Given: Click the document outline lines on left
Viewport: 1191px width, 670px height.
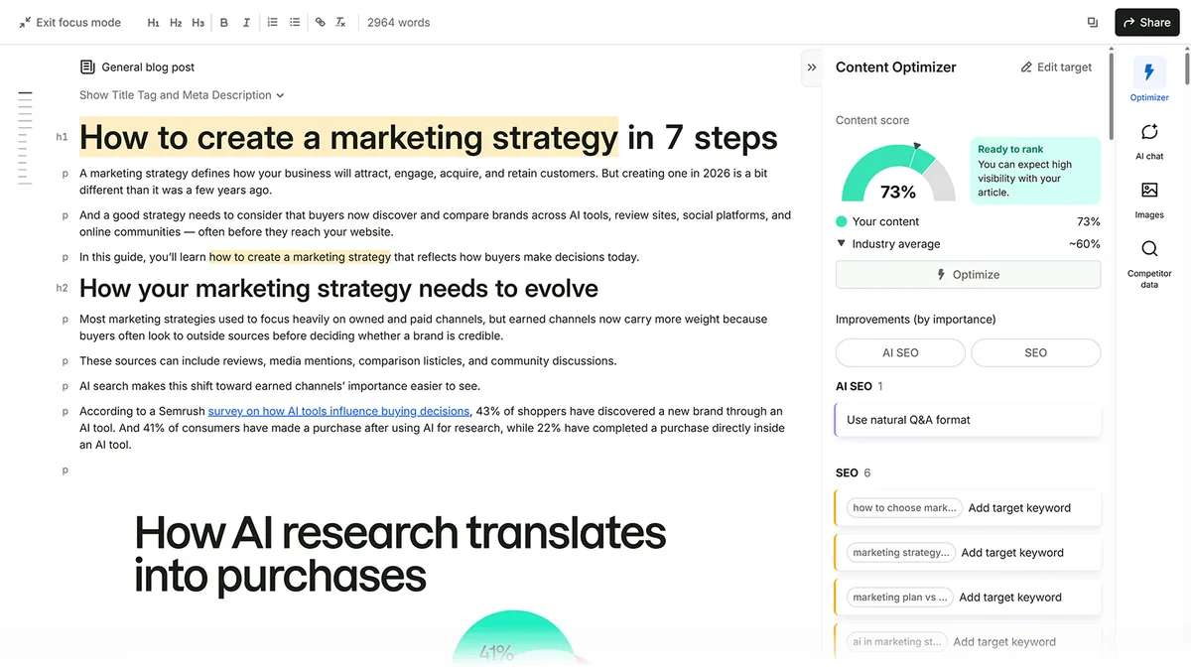Looking at the screenshot, I should 25,137.
